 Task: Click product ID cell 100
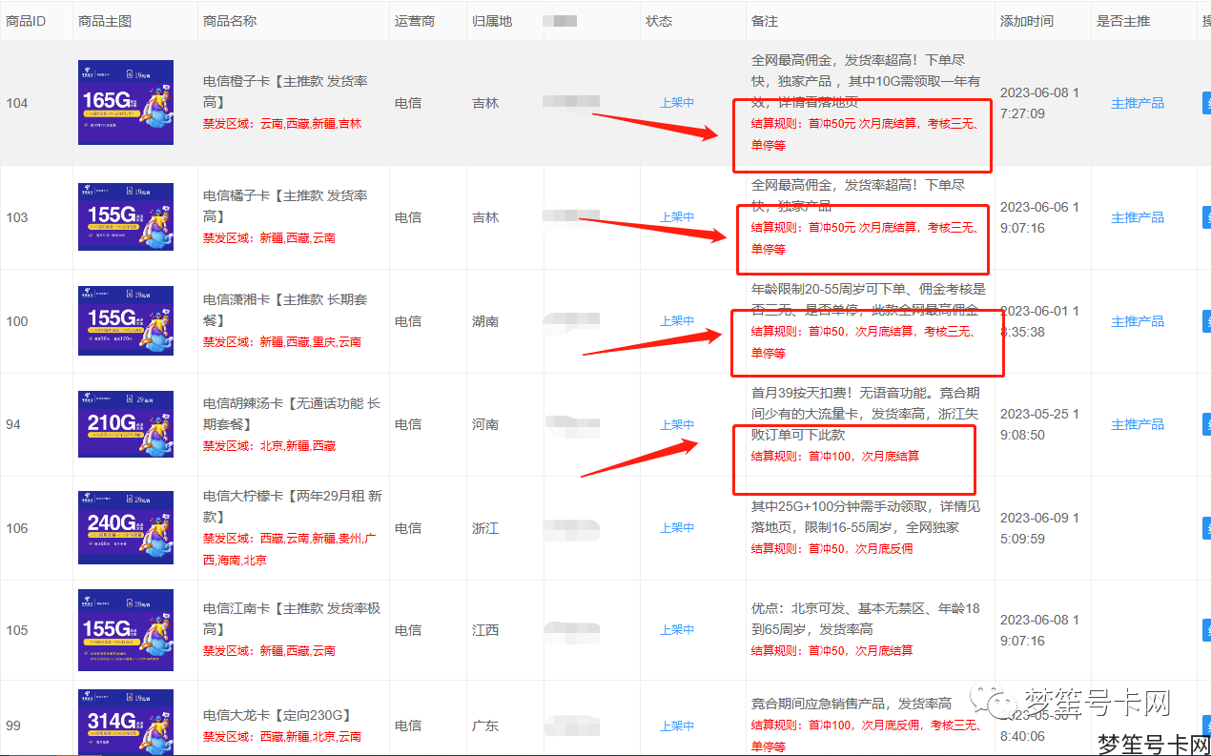click(17, 321)
